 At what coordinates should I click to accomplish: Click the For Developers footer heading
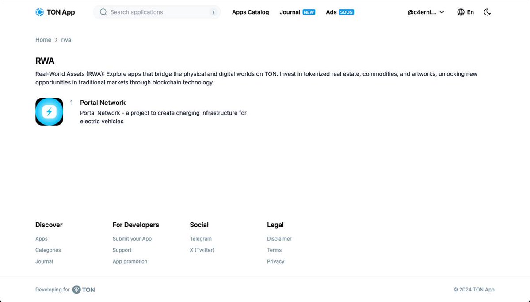pos(136,225)
